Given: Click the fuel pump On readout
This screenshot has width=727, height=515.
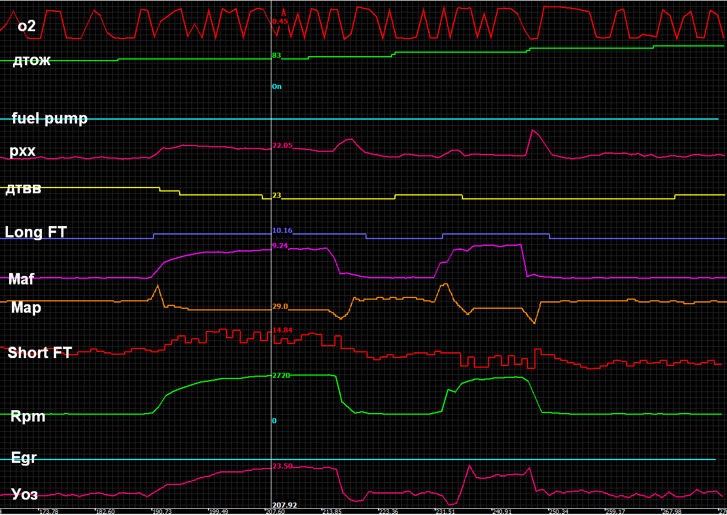Looking at the screenshot, I should tap(277, 87).
